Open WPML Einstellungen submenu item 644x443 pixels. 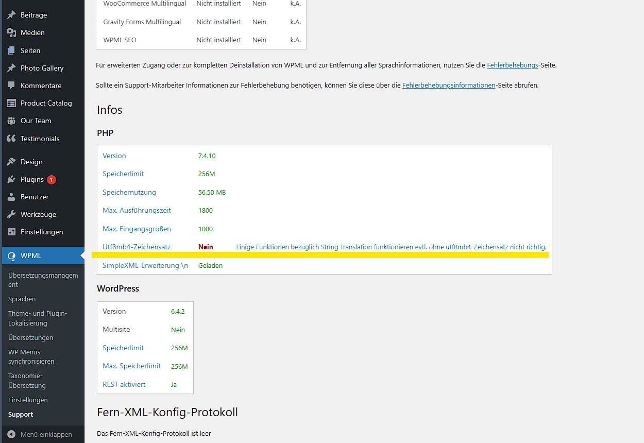tap(28, 400)
